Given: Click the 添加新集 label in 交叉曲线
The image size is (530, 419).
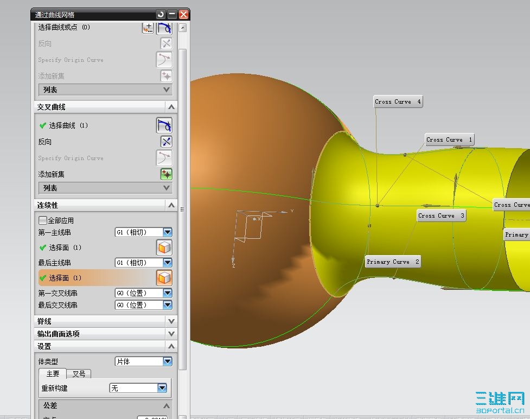Looking at the screenshot, I should click(x=51, y=175).
